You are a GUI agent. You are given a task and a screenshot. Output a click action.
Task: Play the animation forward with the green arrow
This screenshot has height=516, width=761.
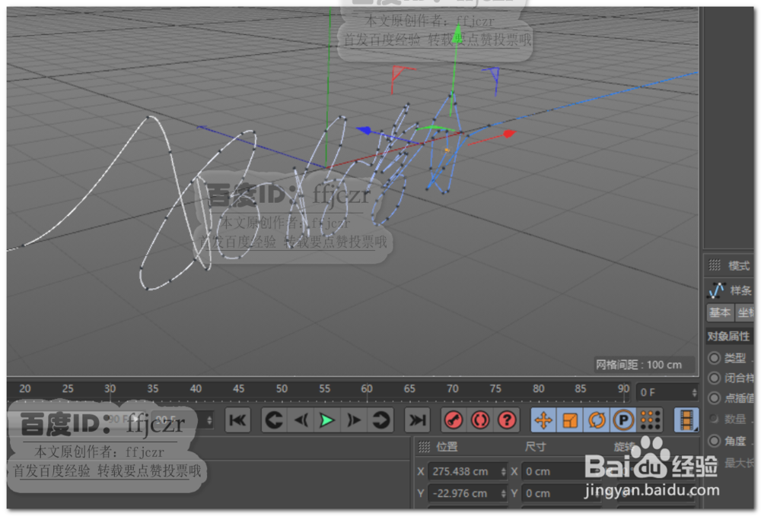[327, 420]
